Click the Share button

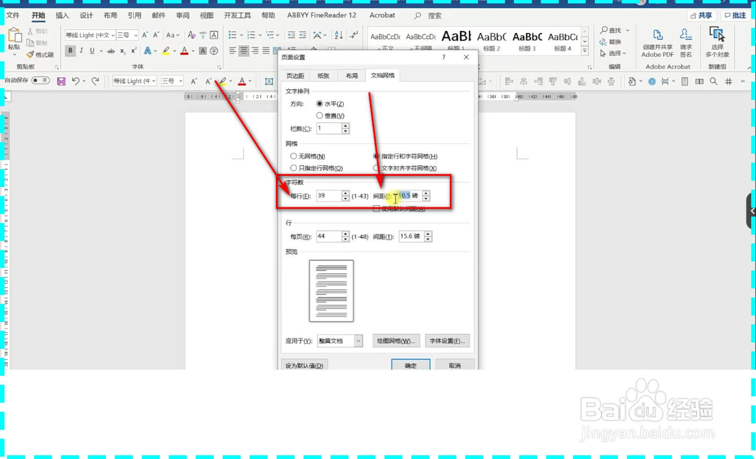(x=701, y=15)
